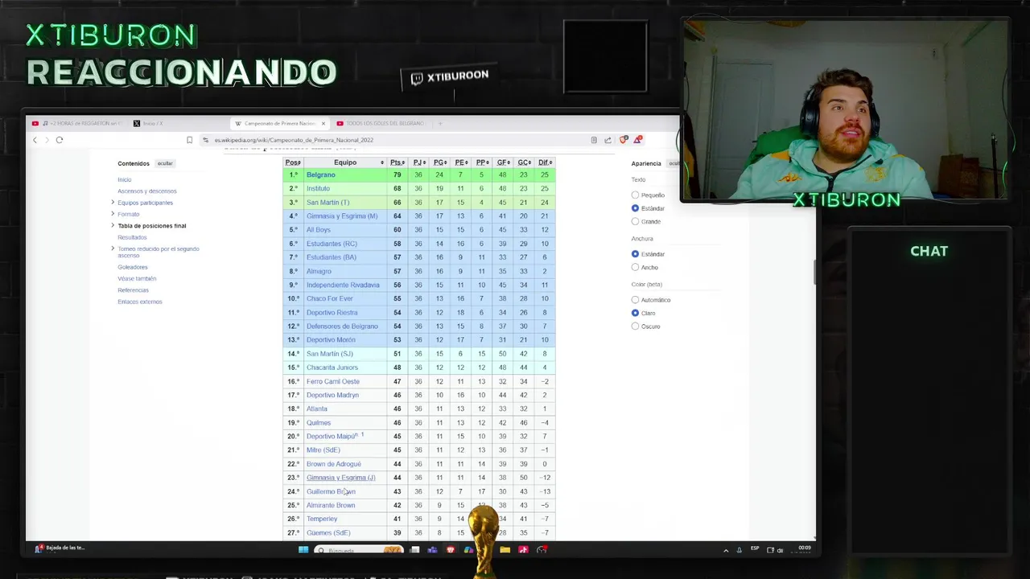Click the share icon in address bar
Image resolution: width=1030 pixels, height=579 pixels.
pos(608,140)
